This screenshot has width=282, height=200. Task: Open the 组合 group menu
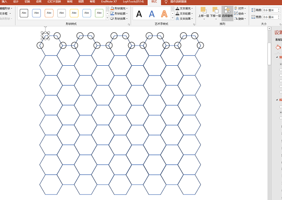[x=240, y=14]
